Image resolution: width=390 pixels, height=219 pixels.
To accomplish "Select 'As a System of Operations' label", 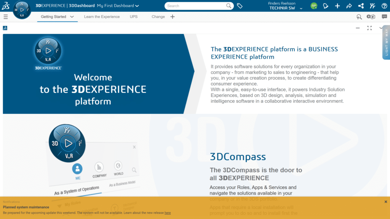I will 77,190.
